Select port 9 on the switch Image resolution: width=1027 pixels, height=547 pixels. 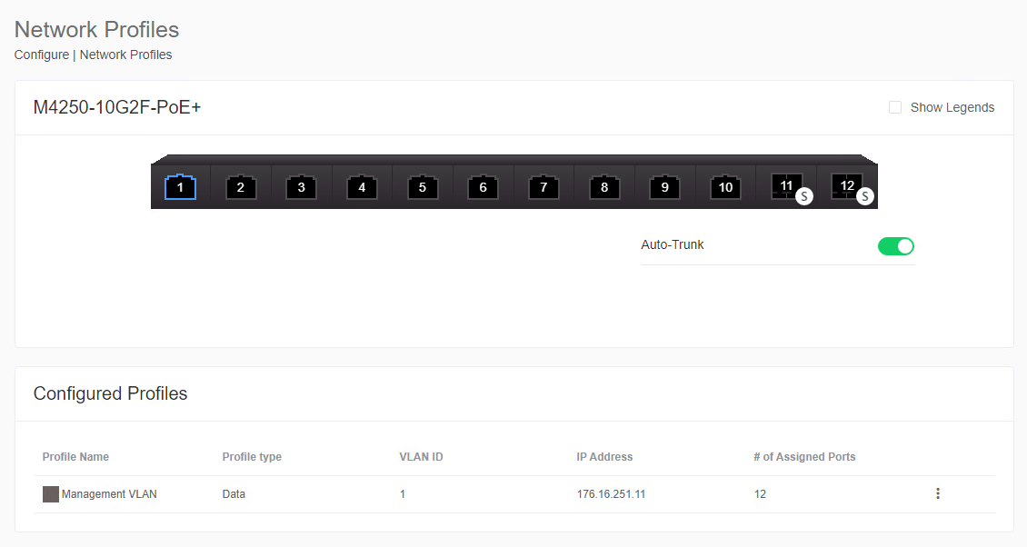664,187
